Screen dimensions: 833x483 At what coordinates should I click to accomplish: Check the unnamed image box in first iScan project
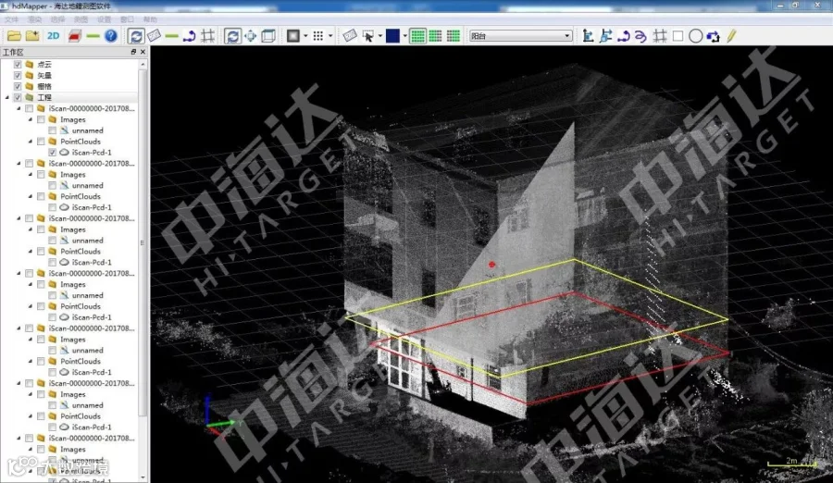point(52,130)
